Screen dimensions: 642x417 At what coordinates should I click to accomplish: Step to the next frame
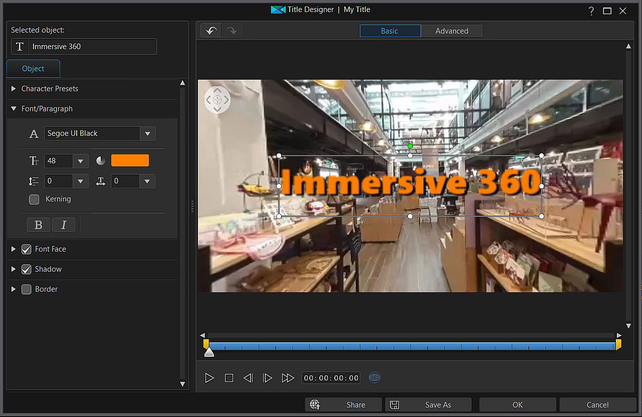point(268,378)
